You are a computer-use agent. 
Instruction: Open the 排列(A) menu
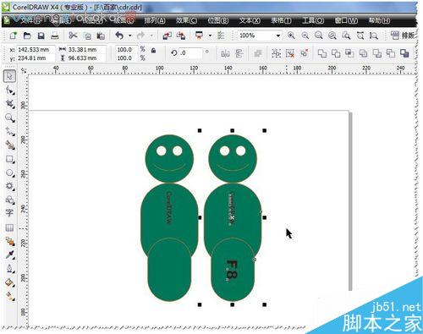pos(155,20)
